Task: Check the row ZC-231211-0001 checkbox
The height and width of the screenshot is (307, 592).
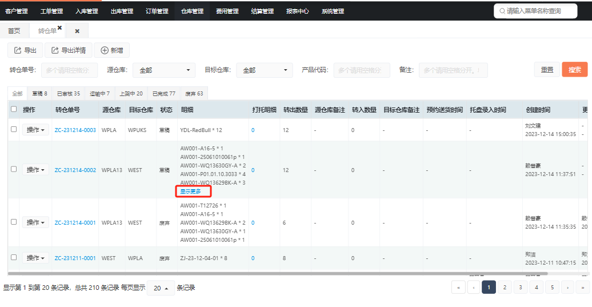Action: [14, 257]
